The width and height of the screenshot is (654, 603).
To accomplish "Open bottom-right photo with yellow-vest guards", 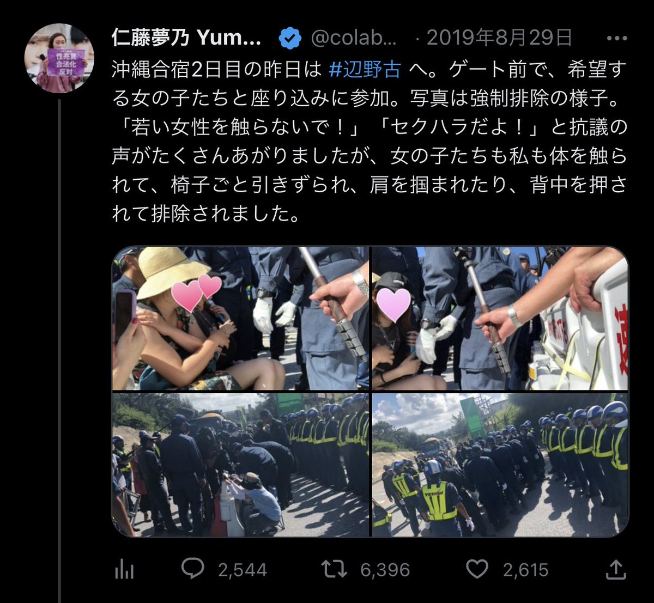I will (x=500, y=465).
